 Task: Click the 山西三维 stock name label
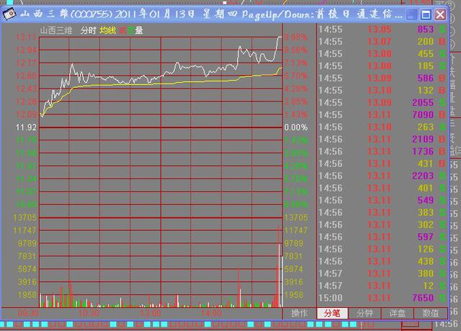click(x=57, y=30)
